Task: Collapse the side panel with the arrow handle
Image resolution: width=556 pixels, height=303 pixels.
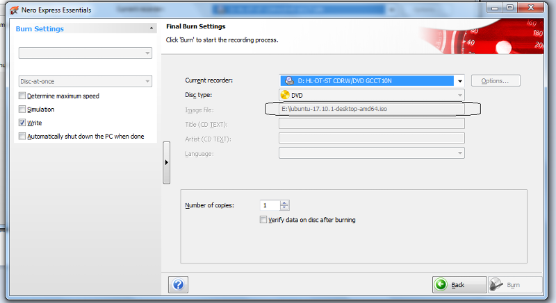Action: coord(166,163)
